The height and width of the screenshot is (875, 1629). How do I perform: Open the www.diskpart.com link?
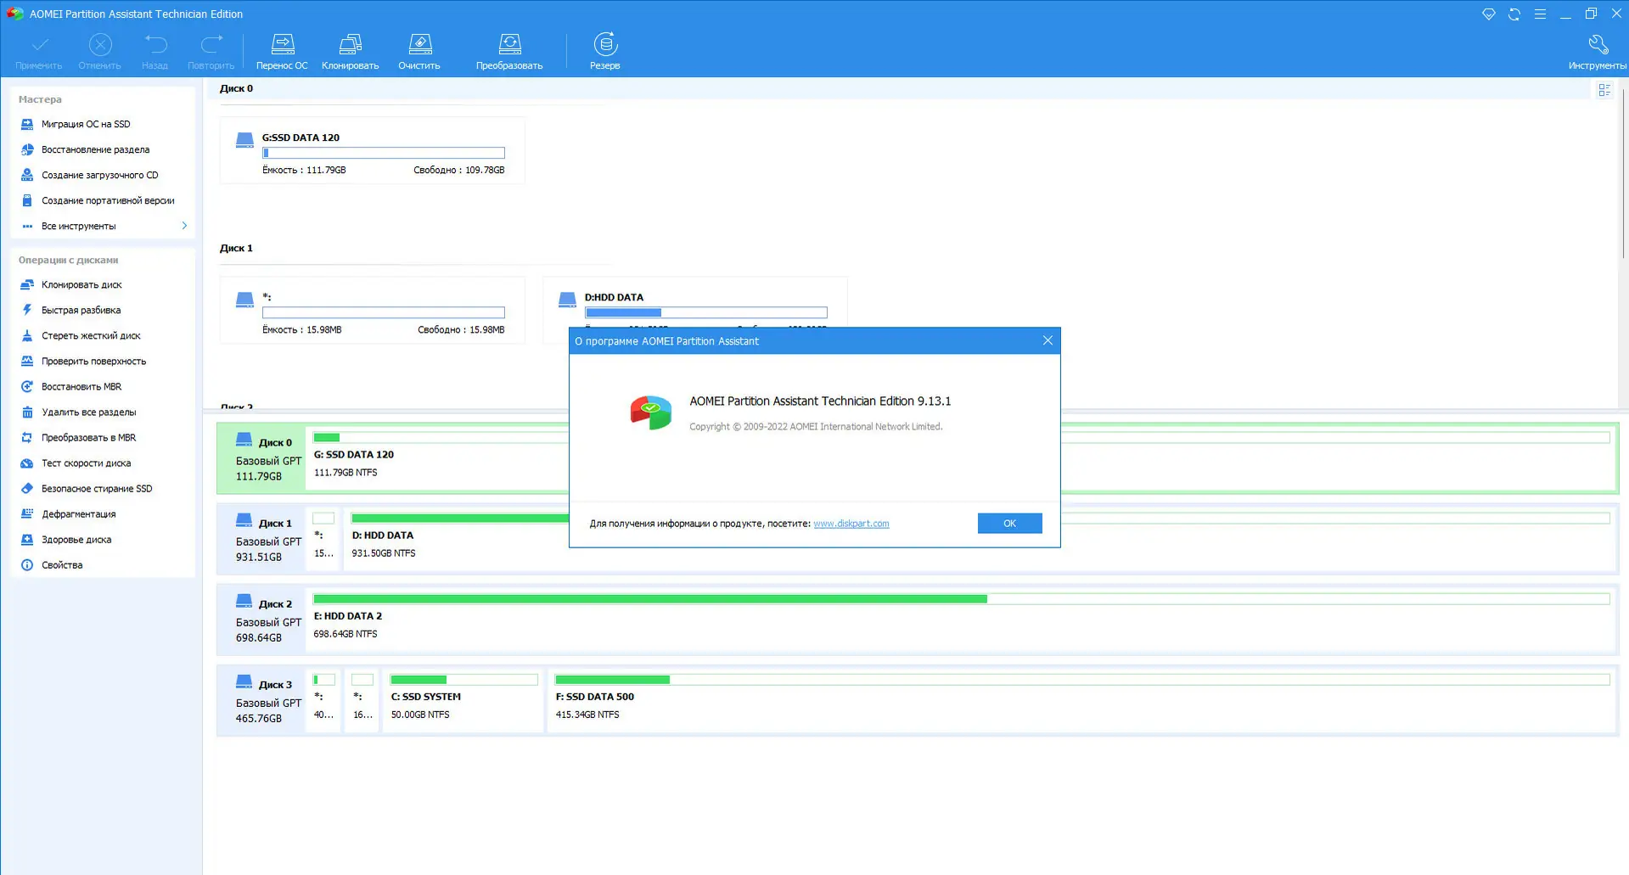[851, 524]
